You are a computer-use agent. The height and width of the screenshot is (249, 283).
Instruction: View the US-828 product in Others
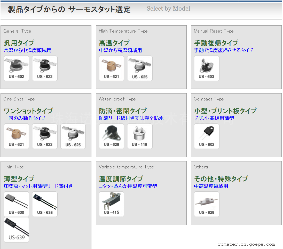point(207,204)
